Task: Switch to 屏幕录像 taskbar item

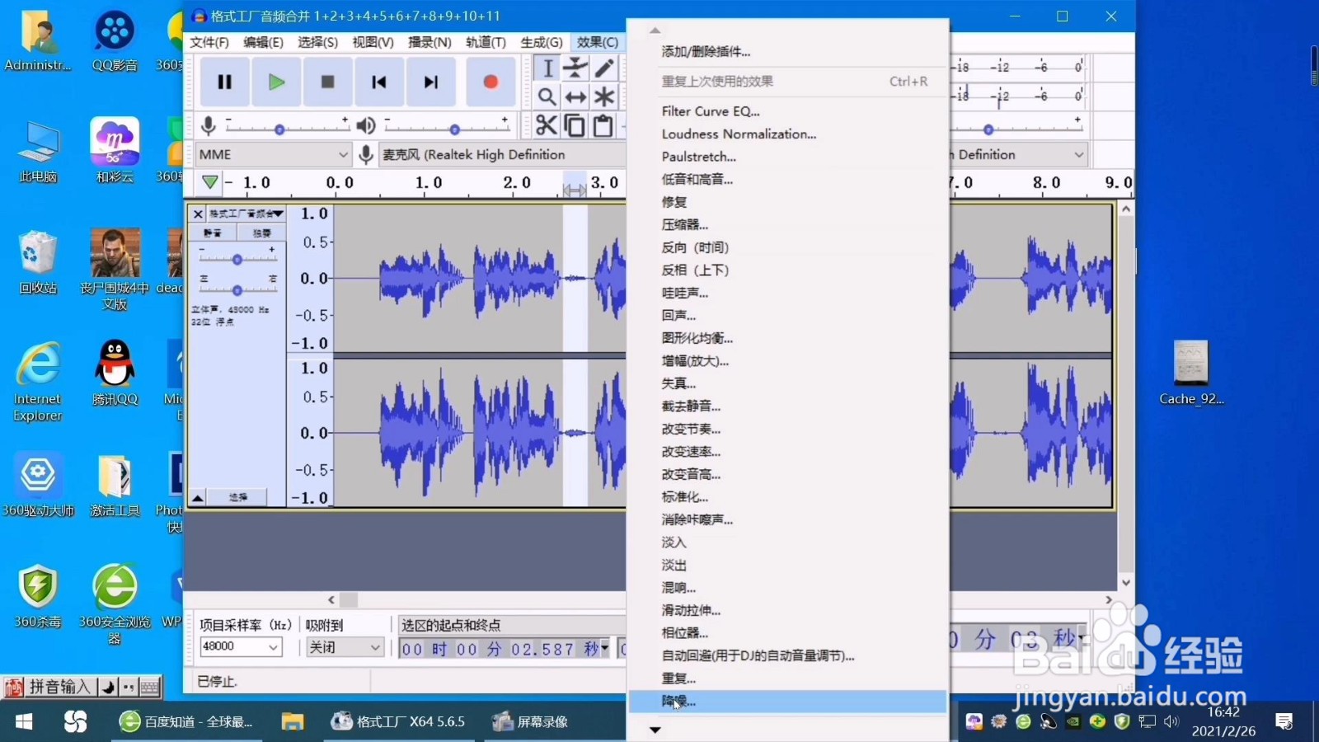Action: 532,722
